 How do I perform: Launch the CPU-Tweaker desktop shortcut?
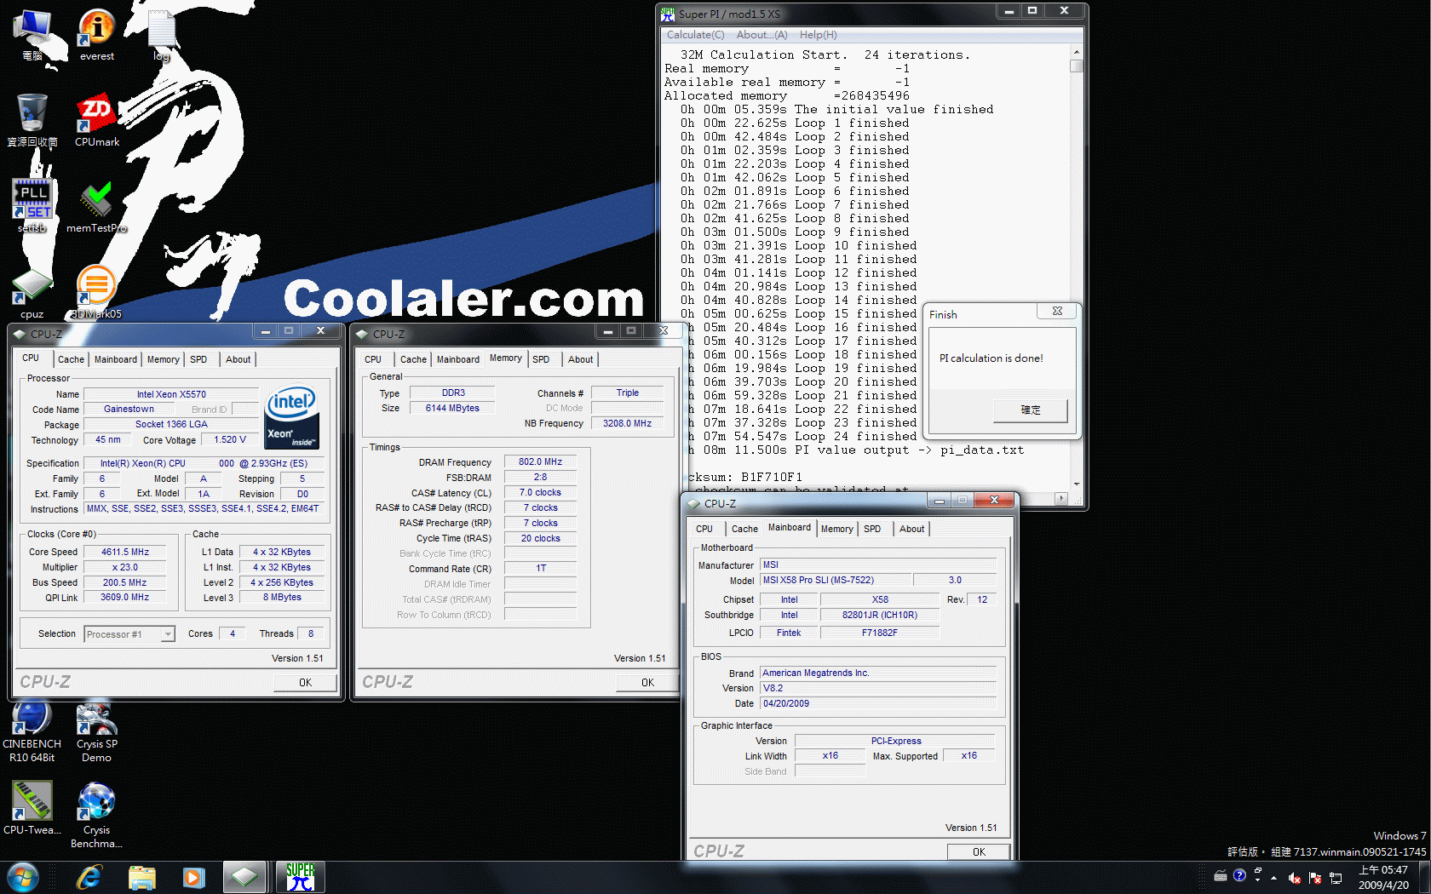[32, 808]
